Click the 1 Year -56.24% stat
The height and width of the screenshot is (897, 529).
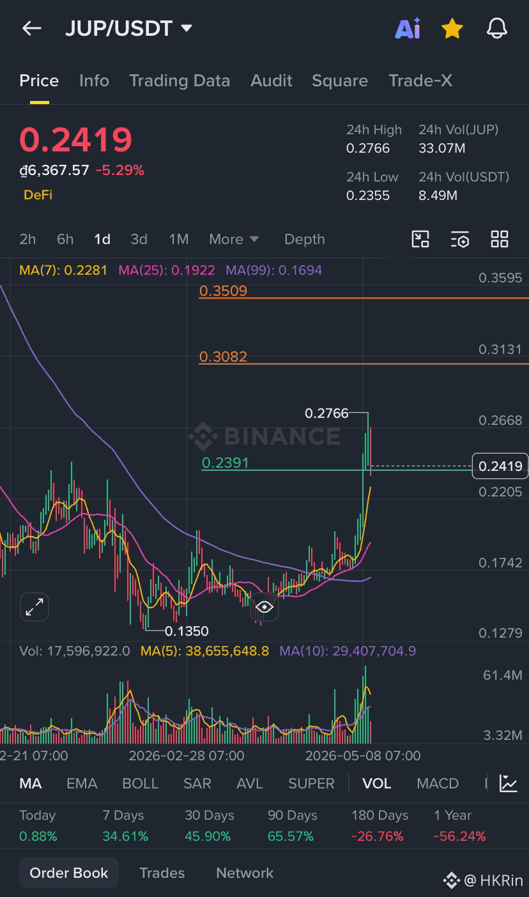pos(459,825)
